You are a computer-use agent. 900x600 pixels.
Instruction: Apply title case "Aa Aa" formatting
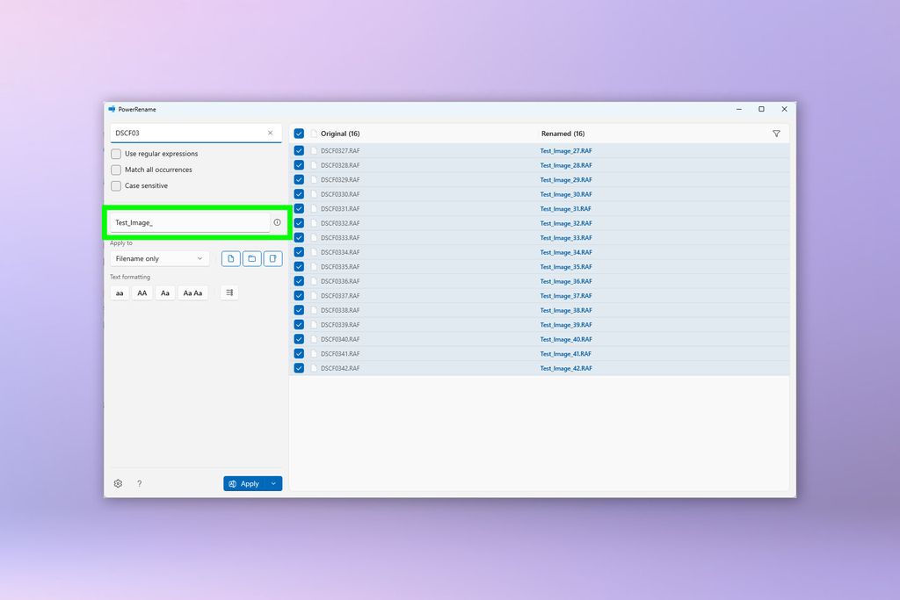(x=192, y=293)
